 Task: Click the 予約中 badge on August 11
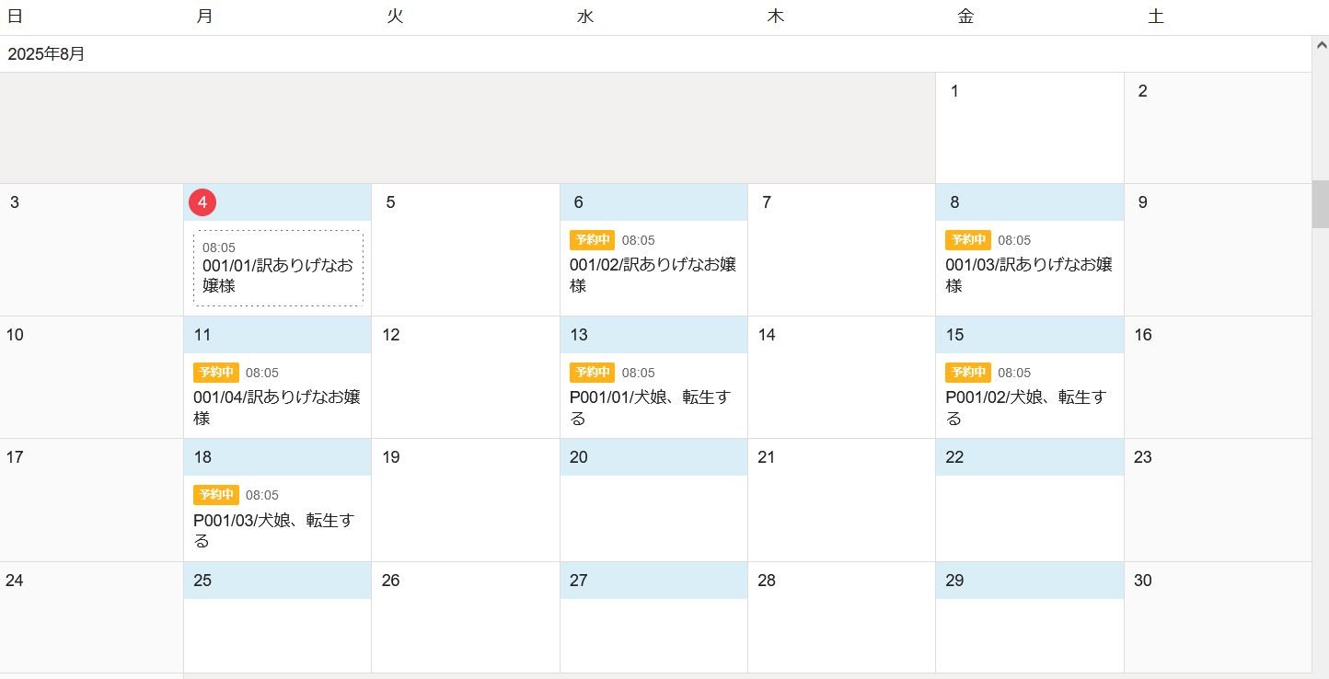(215, 373)
